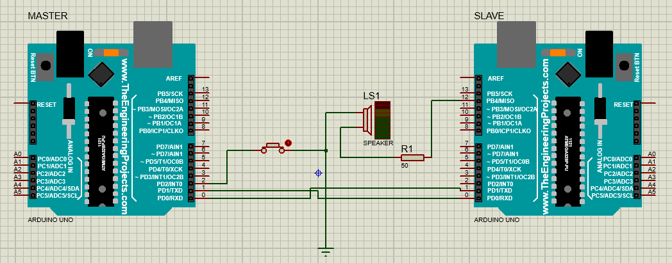Click the R1 resistor label

click(x=407, y=149)
